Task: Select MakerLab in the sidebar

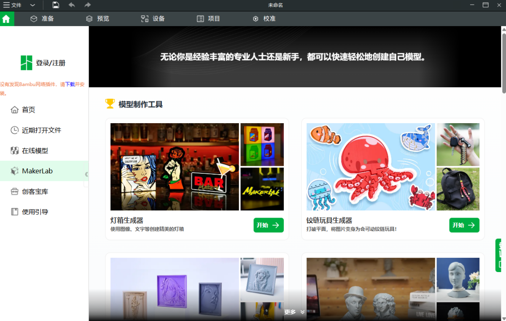Action: click(44, 171)
